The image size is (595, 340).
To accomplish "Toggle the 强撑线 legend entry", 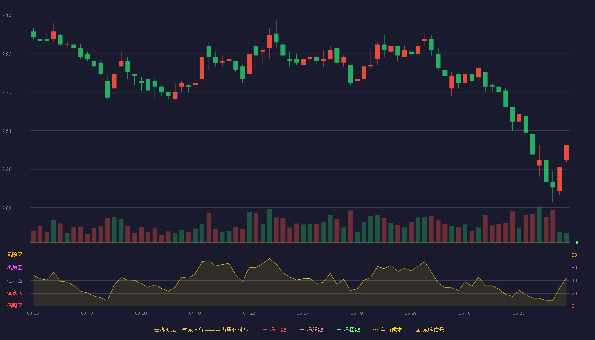I will (348, 330).
